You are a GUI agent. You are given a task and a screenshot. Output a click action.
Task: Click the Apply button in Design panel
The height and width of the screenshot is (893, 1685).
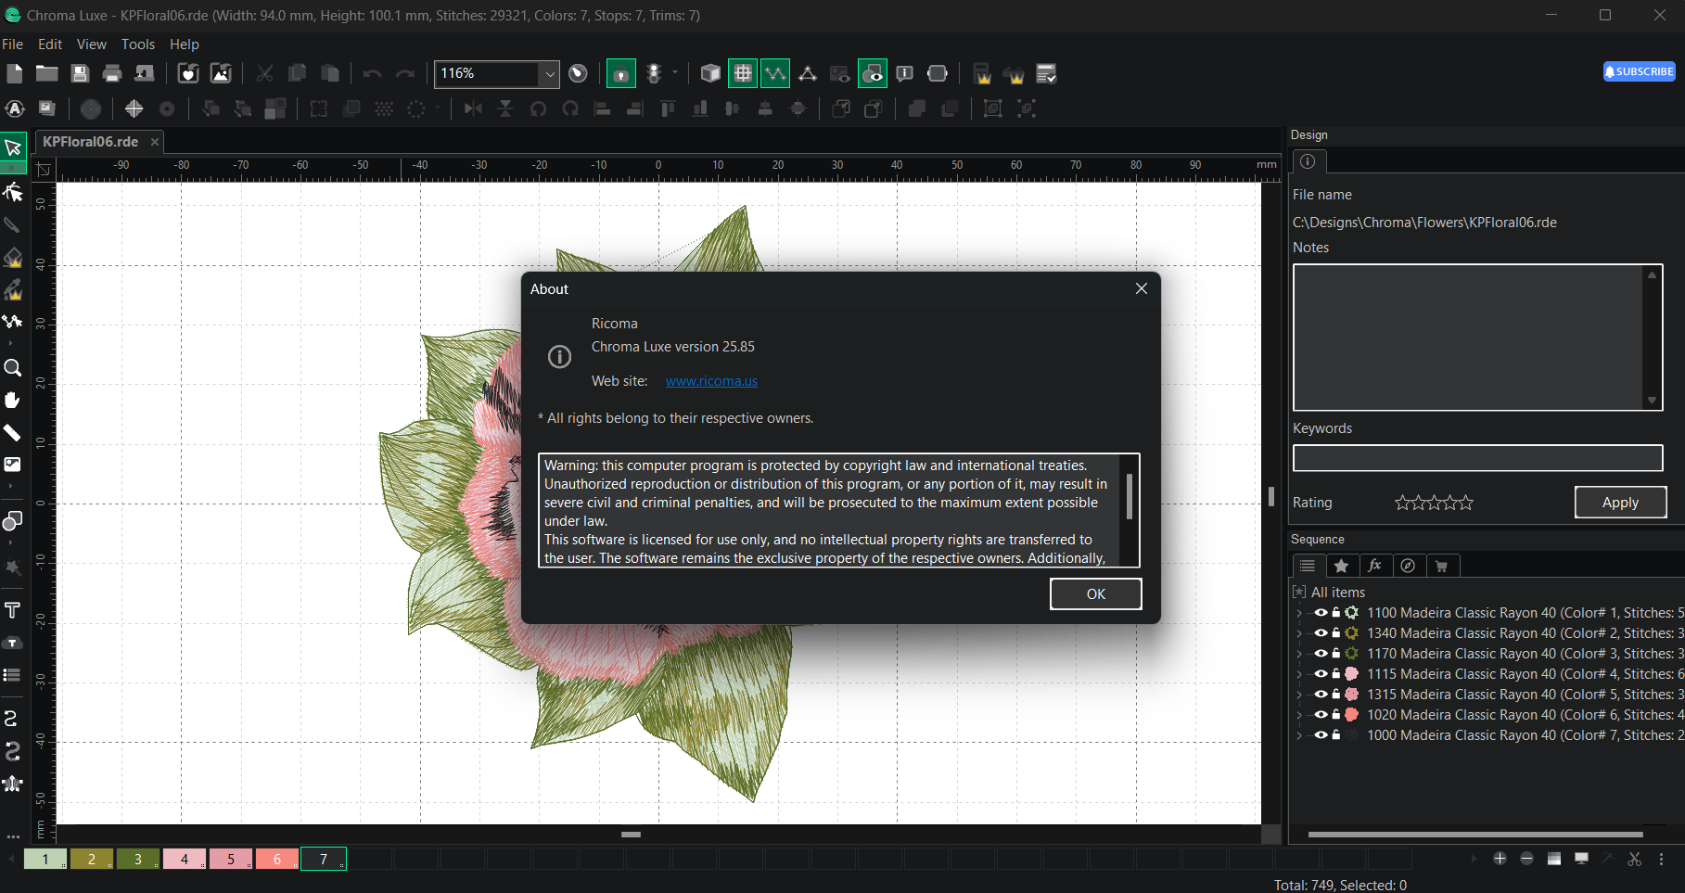[x=1620, y=503]
